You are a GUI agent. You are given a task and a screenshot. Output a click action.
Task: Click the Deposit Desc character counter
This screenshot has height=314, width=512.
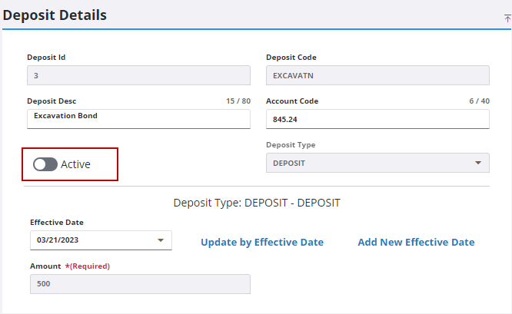(238, 101)
